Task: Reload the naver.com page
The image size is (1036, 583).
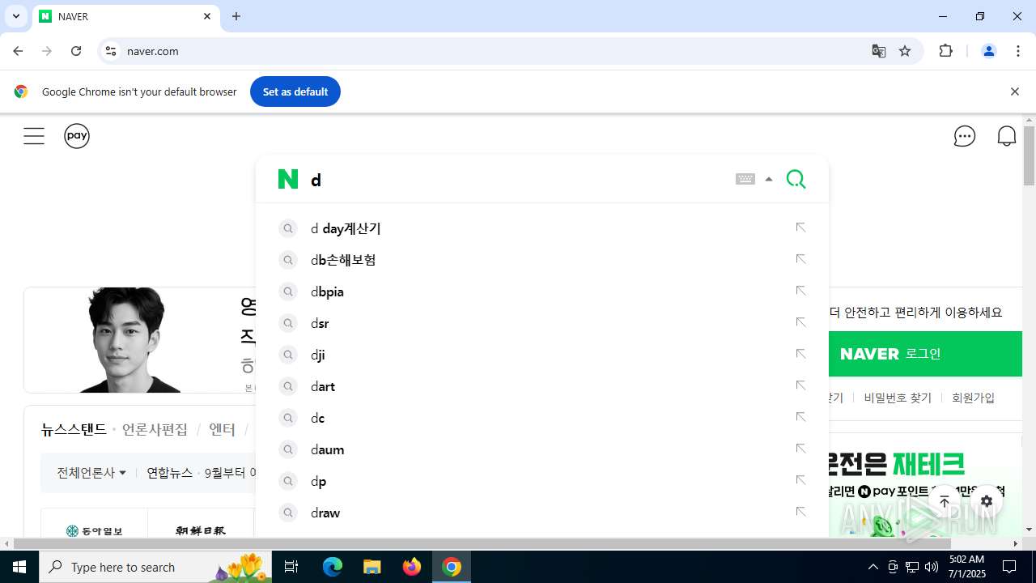Action: click(76, 51)
